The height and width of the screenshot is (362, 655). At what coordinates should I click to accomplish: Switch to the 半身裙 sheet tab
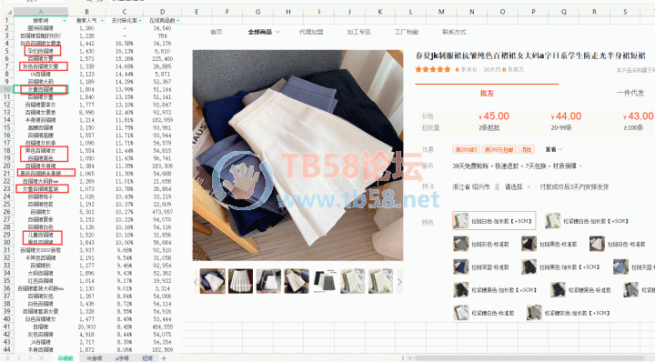tap(95, 358)
